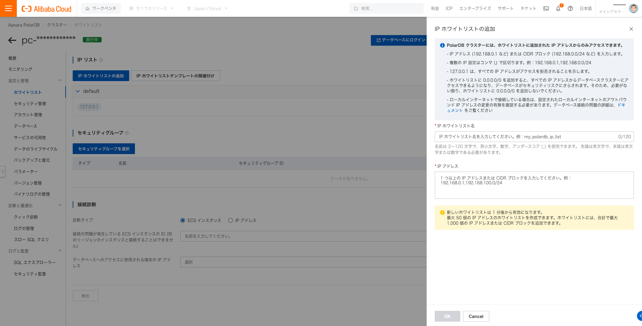Open ワークベンチ in top bar
The width and height of the screenshot is (642, 326).
coord(101,8)
